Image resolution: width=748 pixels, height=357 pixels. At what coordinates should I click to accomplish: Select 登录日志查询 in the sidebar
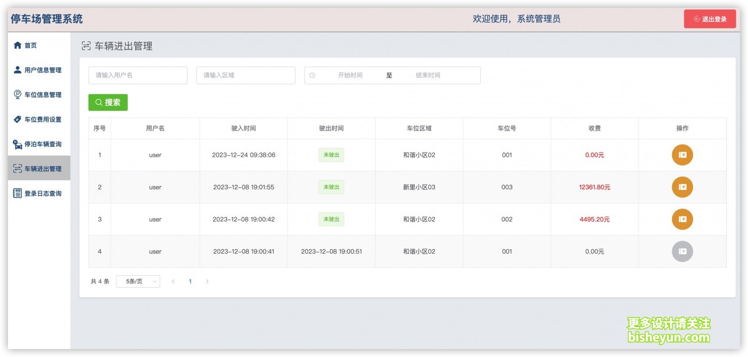click(43, 193)
